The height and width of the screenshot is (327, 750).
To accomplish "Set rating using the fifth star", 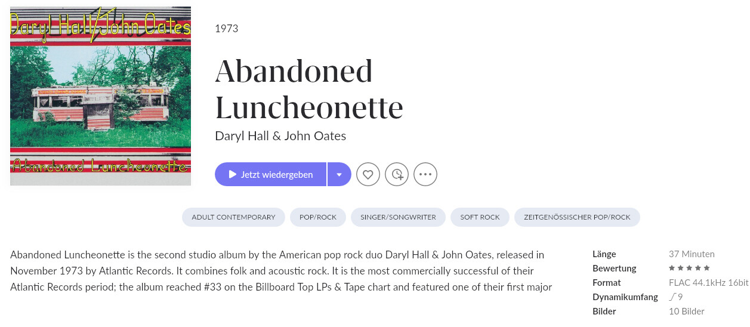I will coord(708,269).
